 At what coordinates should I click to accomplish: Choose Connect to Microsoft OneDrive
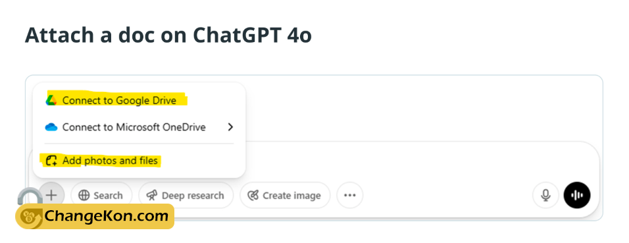(139, 127)
